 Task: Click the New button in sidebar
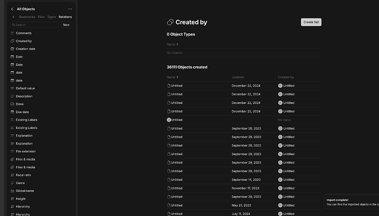pos(66,25)
